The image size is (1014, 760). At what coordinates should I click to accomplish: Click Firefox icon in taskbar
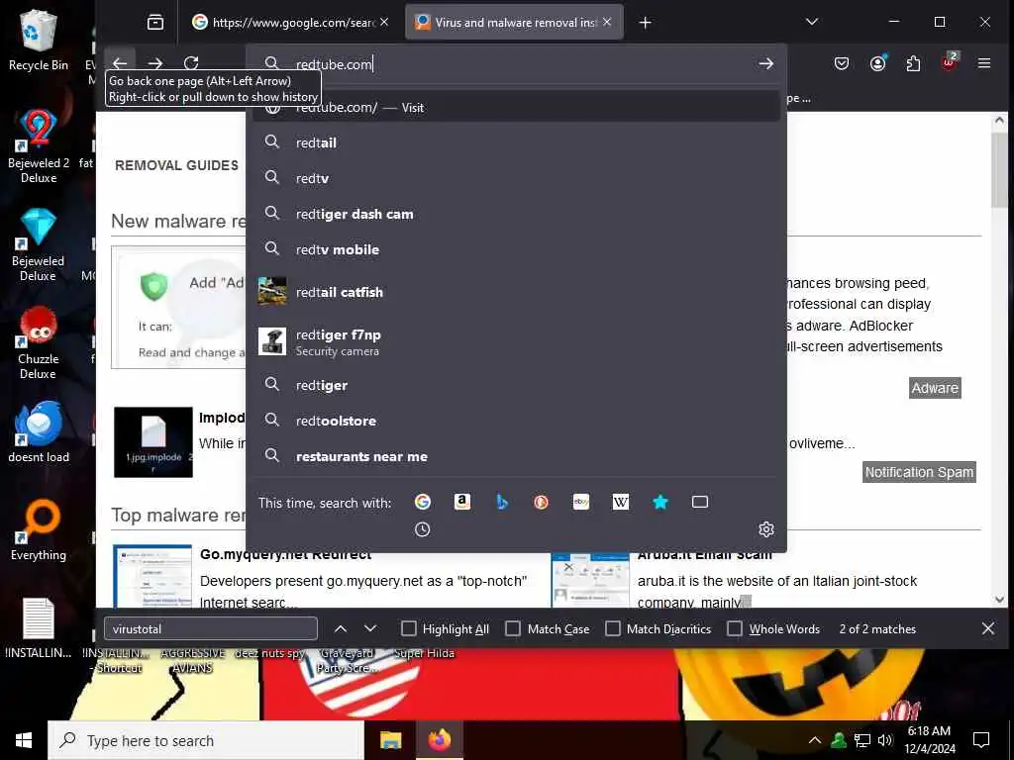point(439,740)
